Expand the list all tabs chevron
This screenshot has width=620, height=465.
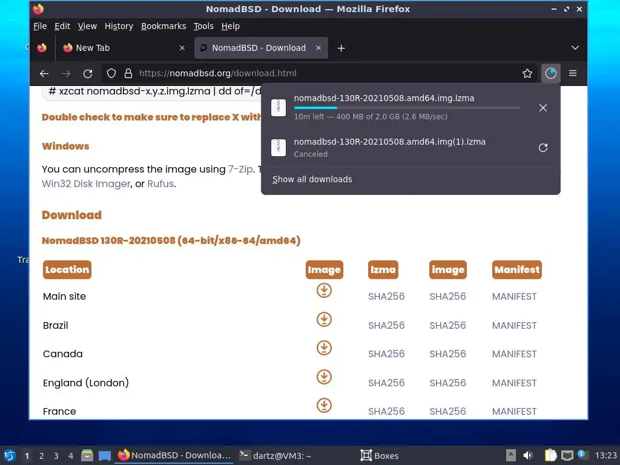pos(575,48)
